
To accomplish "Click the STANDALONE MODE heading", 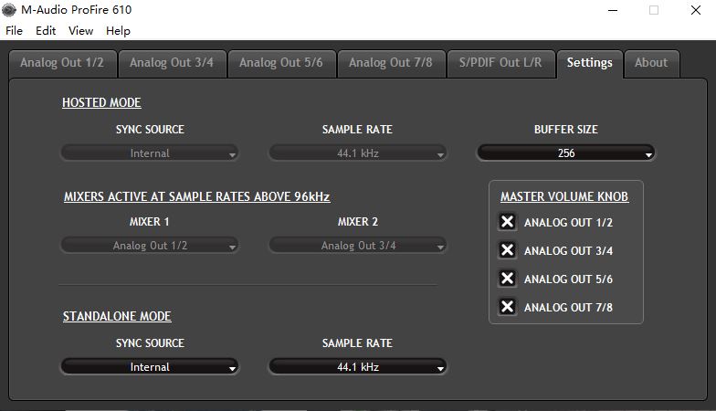I will pos(117,316).
